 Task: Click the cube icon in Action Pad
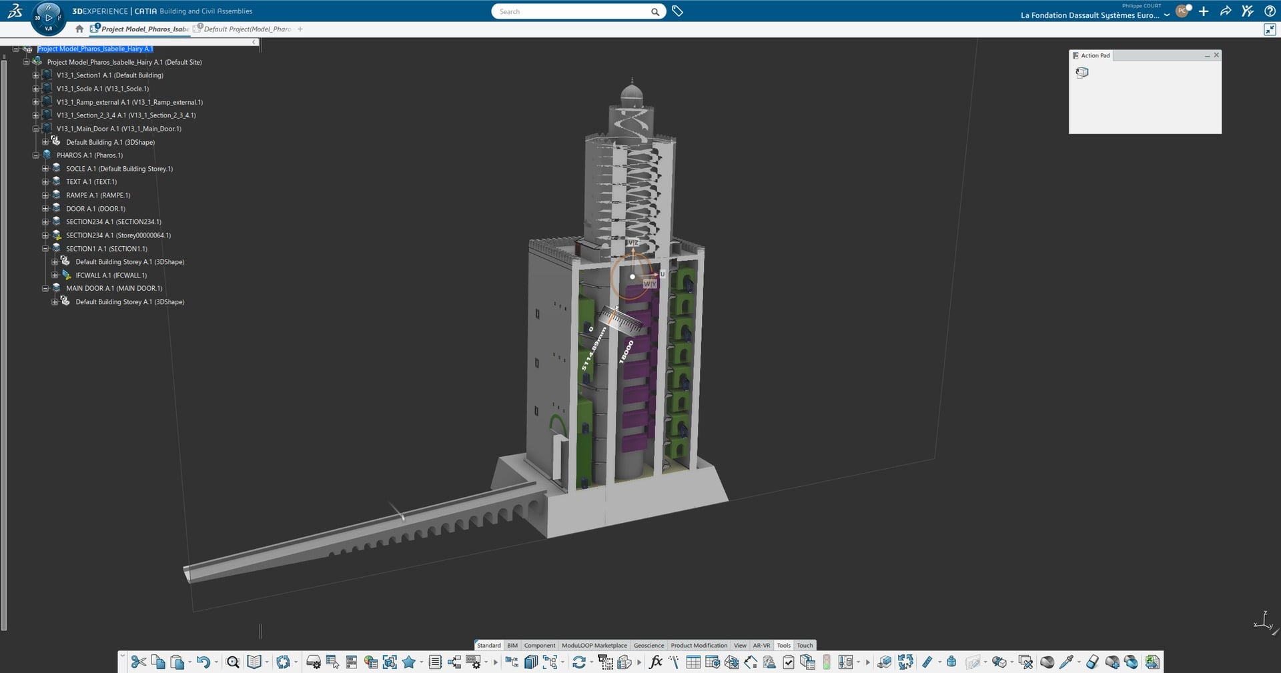pyautogui.click(x=1082, y=73)
